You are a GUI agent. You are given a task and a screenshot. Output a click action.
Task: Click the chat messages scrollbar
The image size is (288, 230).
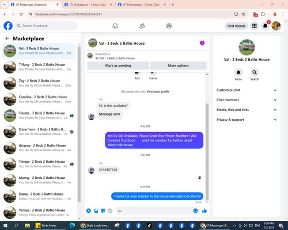(x=207, y=151)
